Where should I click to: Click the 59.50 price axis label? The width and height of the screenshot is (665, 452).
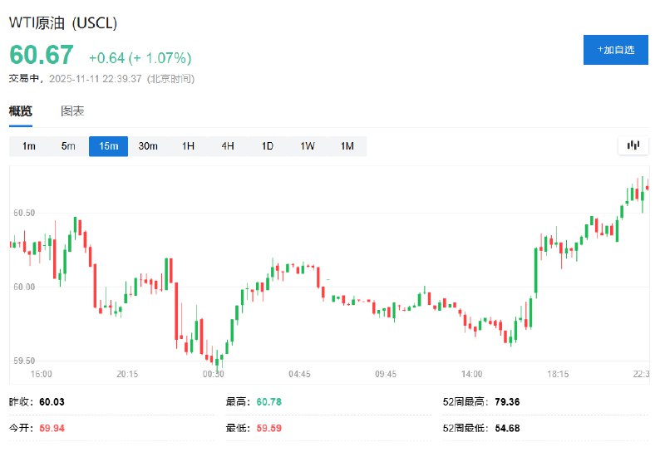(x=24, y=361)
